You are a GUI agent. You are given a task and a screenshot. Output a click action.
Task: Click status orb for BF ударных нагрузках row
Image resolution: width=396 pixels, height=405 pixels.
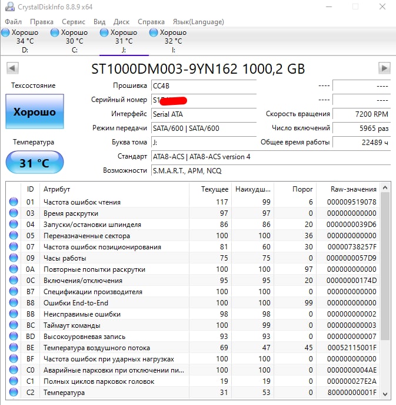point(14,358)
